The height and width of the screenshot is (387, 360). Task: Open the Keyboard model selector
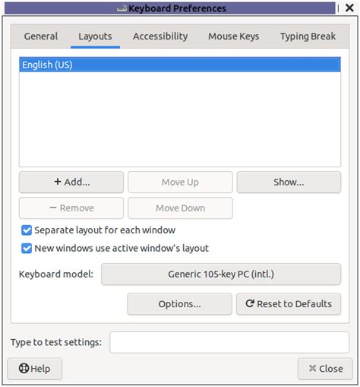pyautogui.click(x=221, y=274)
